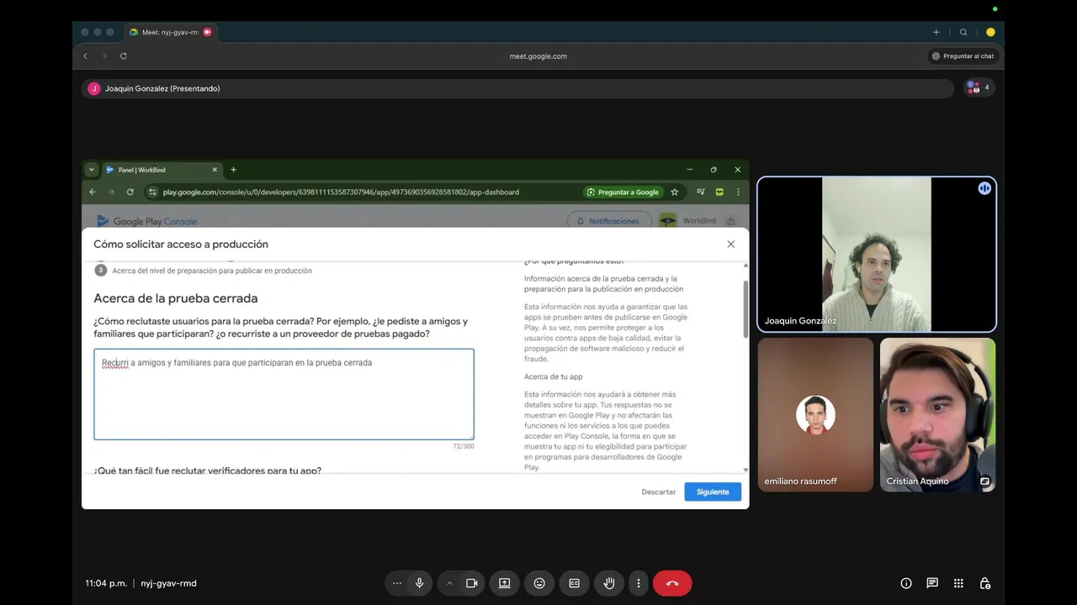Open media control icon in shared Chrome
The width and height of the screenshot is (1077, 605).
(701, 192)
